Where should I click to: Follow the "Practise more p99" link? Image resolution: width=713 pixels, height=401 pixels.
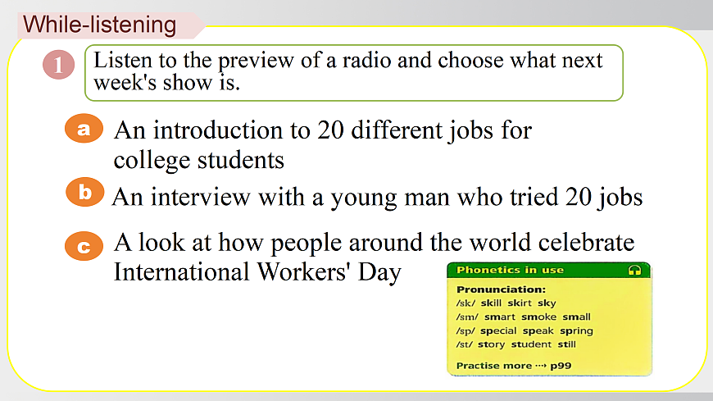click(x=513, y=365)
